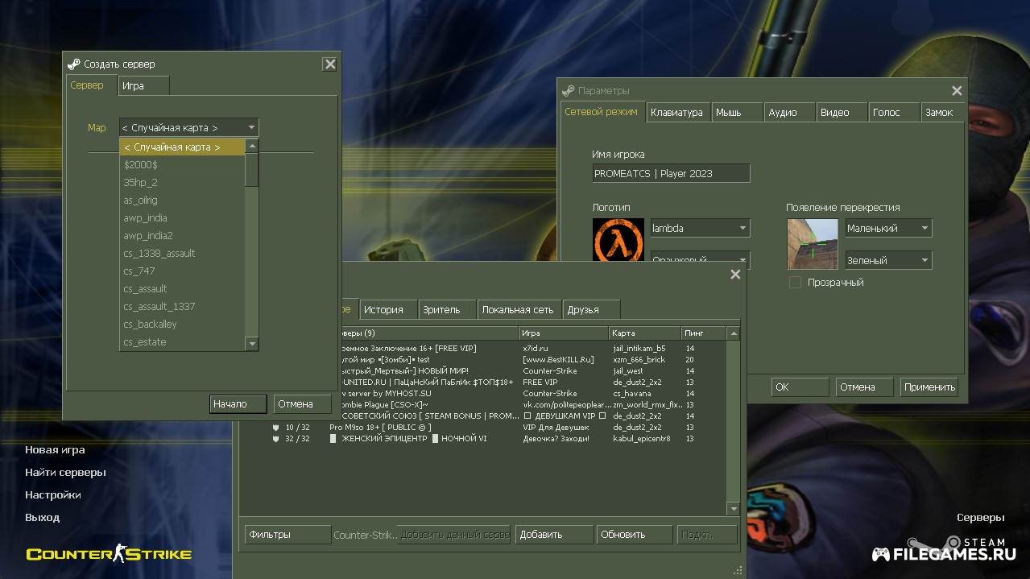Select the cs_backalley map
The image size is (1030, 579).
183,325
